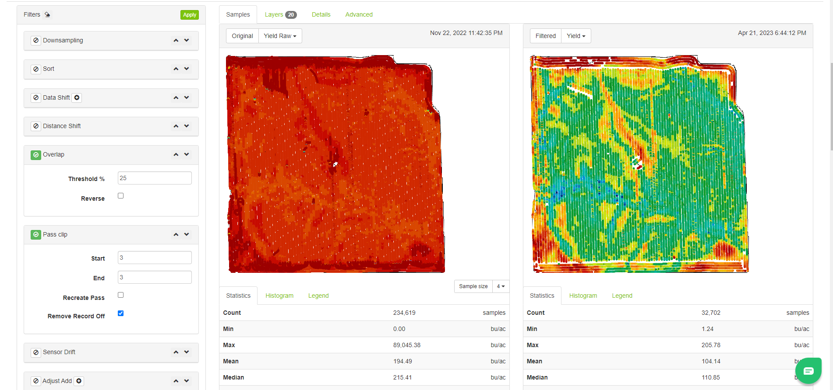
Task: Move Overlap filter up with arrow
Action: (176, 154)
